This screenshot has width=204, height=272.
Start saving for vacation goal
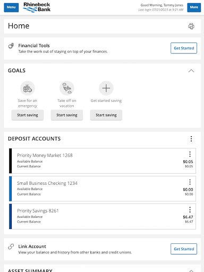tap(67, 115)
